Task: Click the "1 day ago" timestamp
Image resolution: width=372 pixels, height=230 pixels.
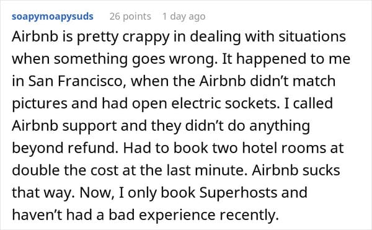Action: [x=184, y=17]
